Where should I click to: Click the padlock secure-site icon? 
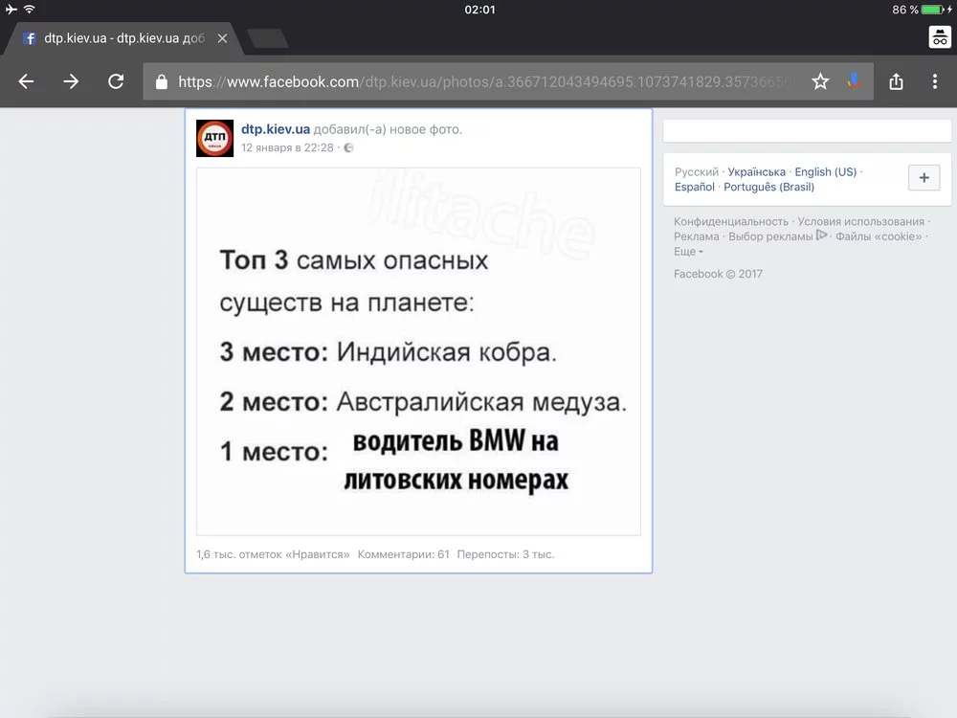pyautogui.click(x=161, y=81)
